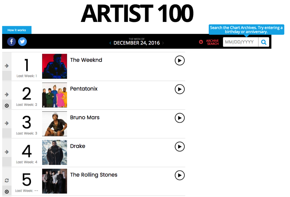Go to previous chart week arrow

(x=110, y=43)
